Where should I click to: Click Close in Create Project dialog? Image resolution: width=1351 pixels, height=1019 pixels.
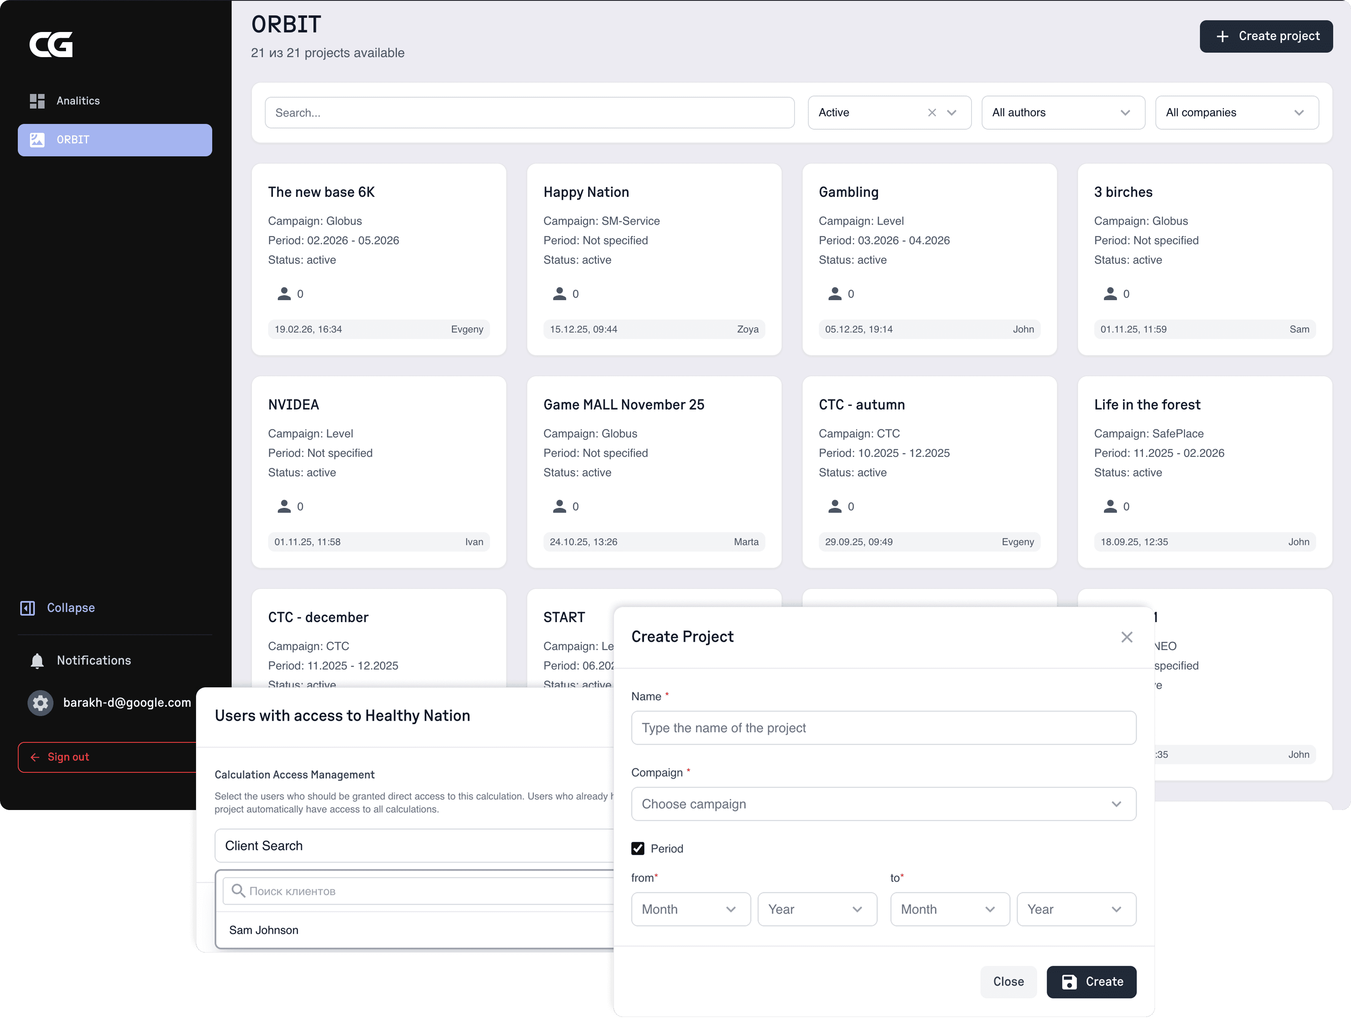pyautogui.click(x=1008, y=982)
